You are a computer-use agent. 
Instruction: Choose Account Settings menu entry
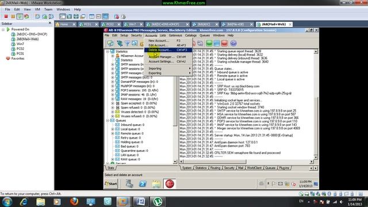[x=168, y=62]
